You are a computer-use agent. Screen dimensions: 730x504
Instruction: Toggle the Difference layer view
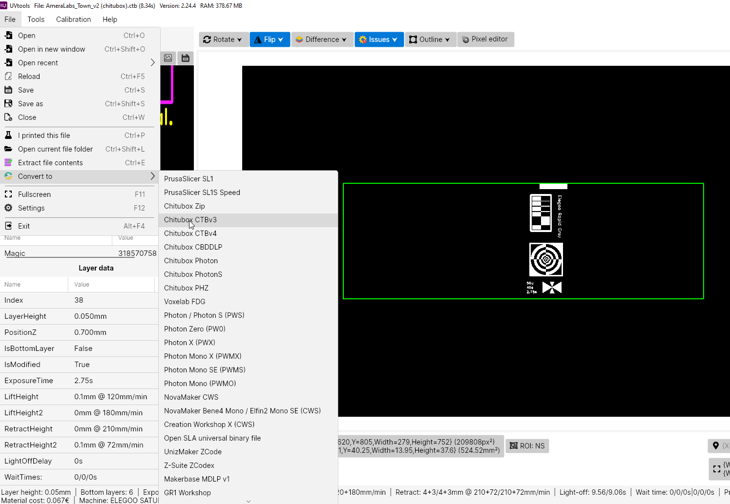click(322, 39)
